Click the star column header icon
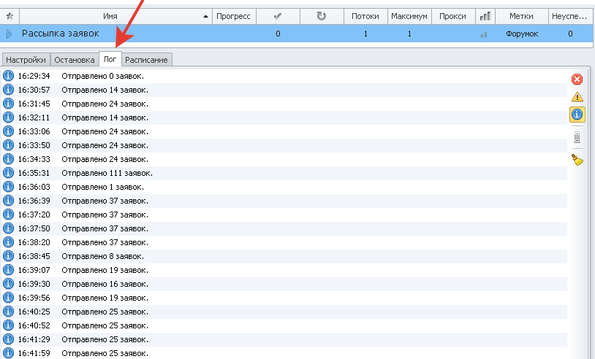Viewport: 595px width, 359px height. click(10, 16)
